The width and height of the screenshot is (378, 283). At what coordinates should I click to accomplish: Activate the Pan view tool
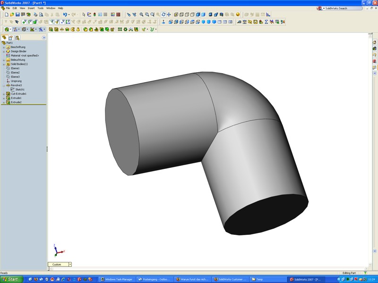pos(169,15)
